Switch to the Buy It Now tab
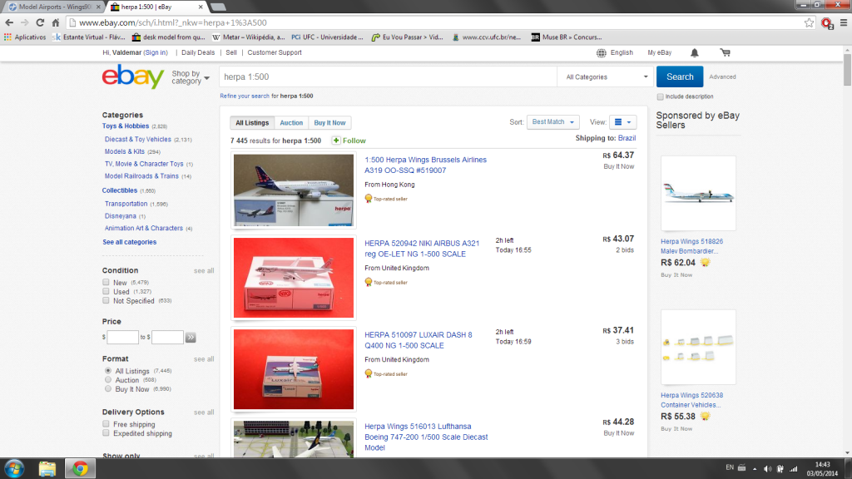 (x=329, y=123)
